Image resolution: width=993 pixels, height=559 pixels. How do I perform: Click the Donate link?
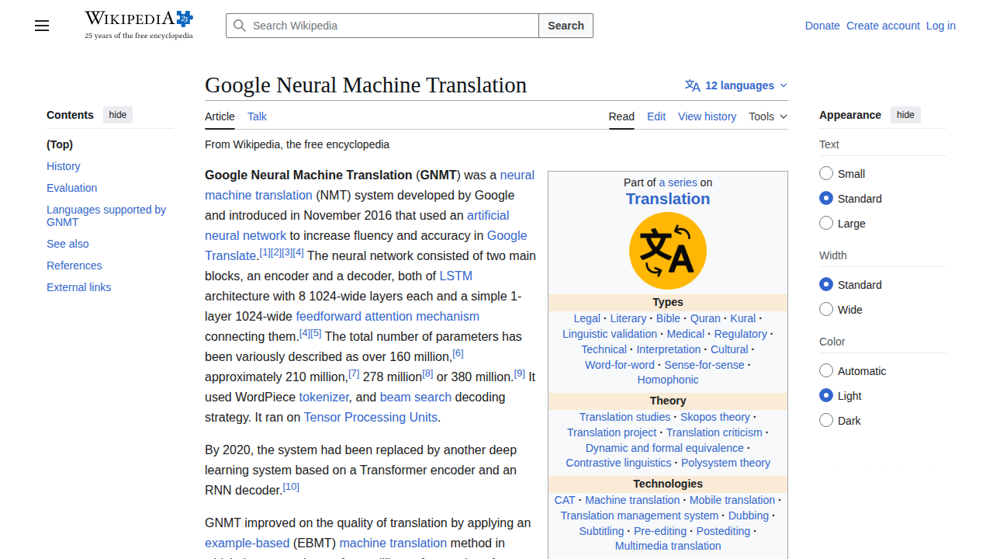[x=822, y=26]
